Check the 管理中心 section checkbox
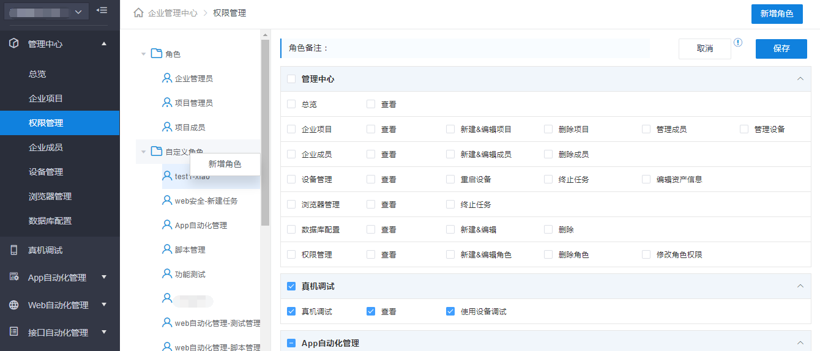The width and height of the screenshot is (820, 351). (x=291, y=79)
